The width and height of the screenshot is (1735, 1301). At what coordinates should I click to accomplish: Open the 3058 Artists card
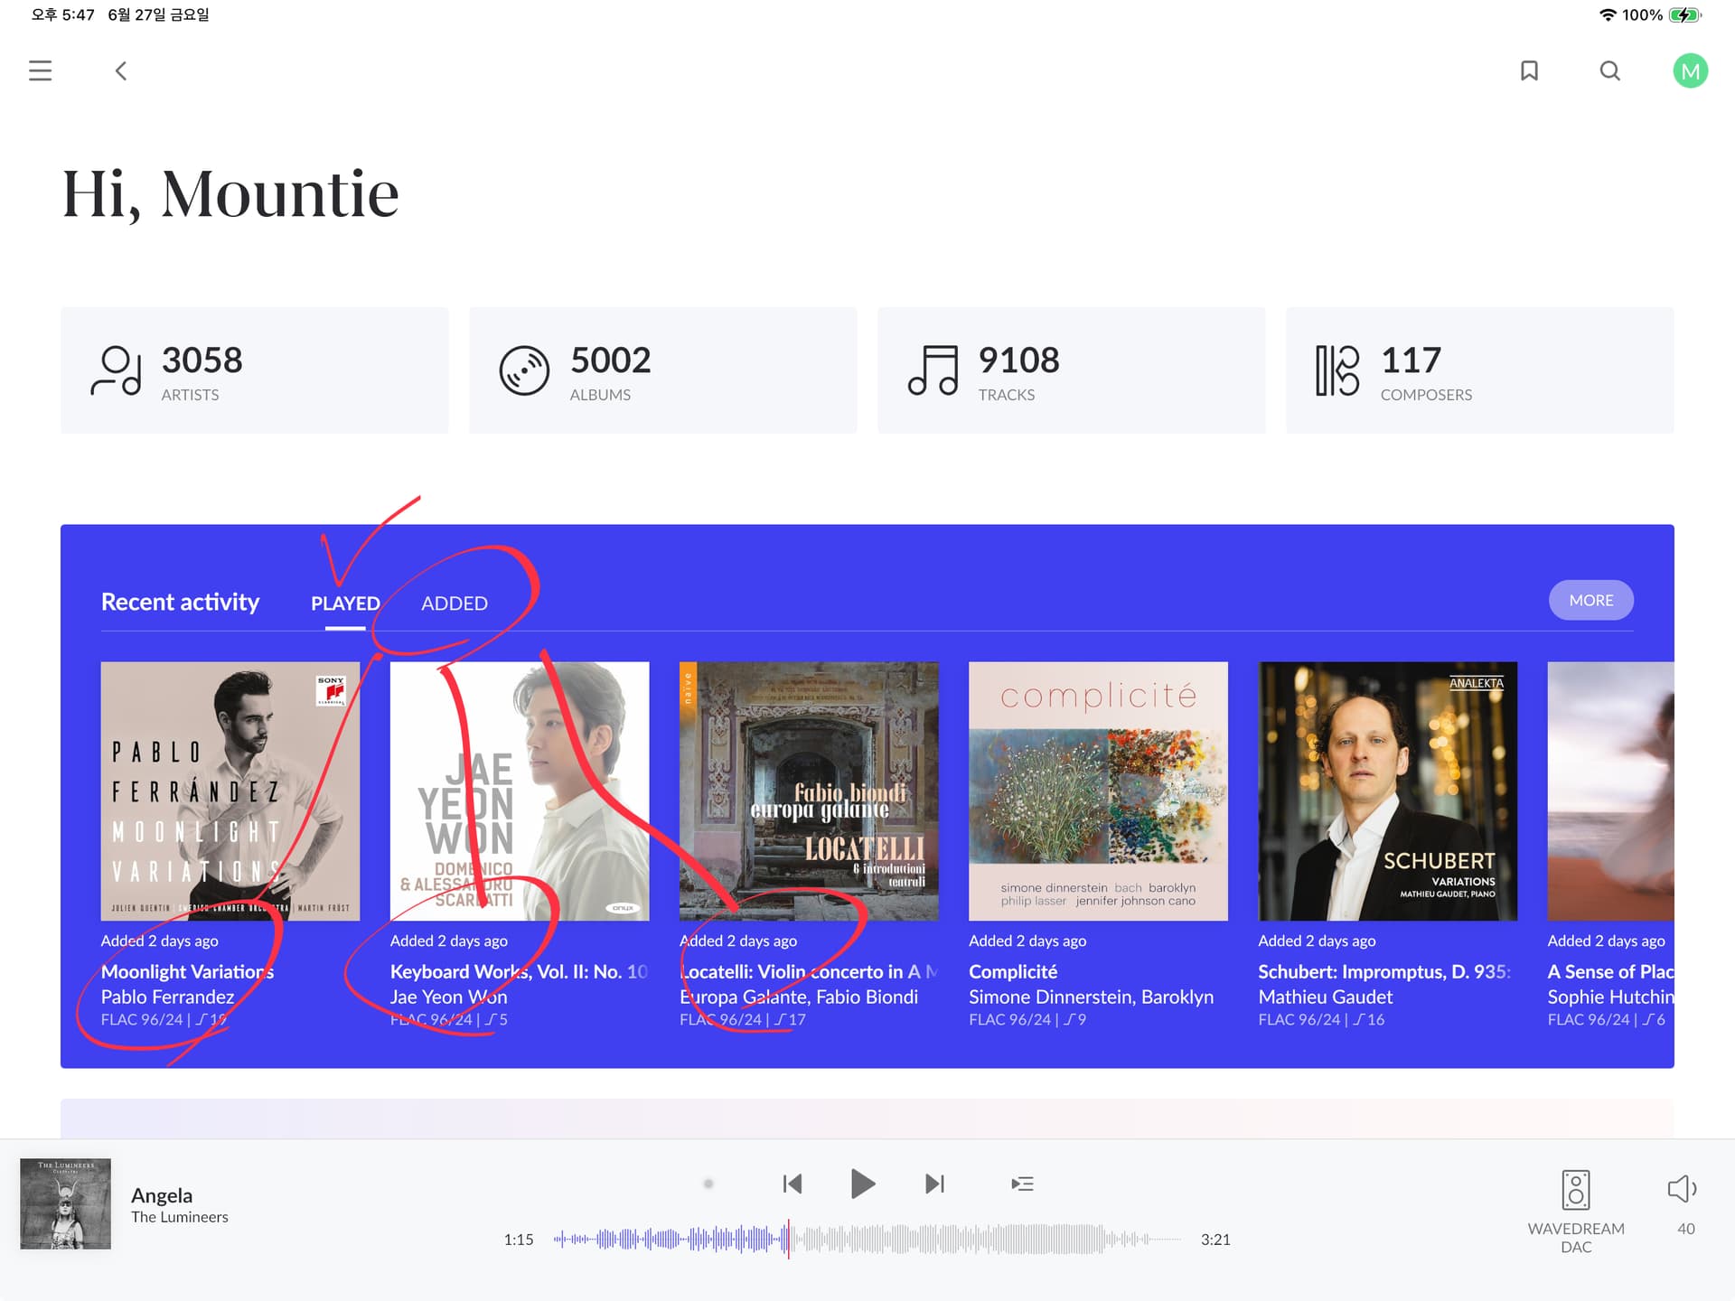[254, 370]
